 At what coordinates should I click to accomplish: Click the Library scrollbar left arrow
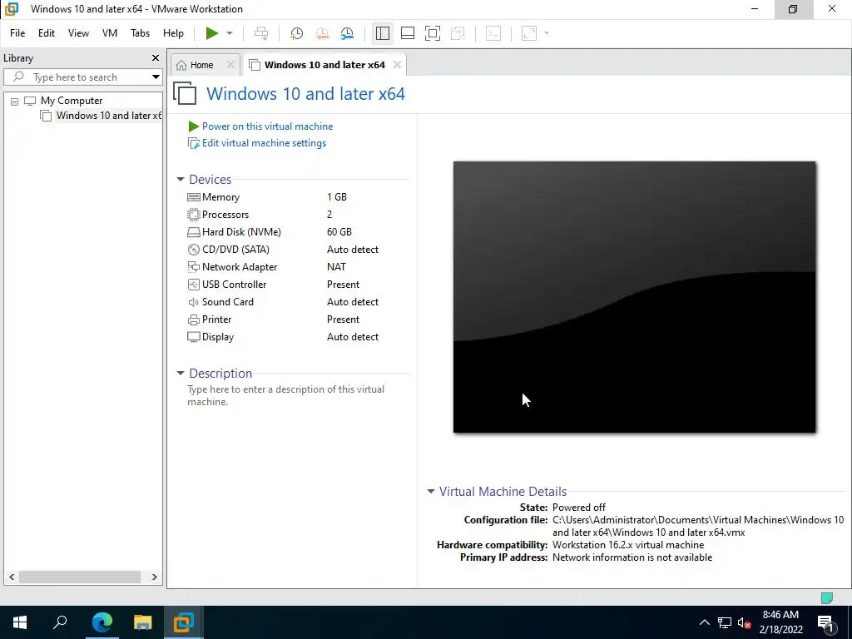click(x=12, y=577)
